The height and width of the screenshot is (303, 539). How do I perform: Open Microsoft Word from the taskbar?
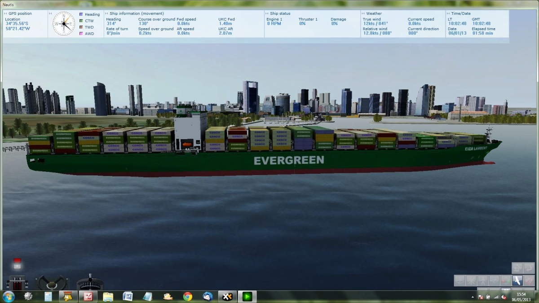coord(128,296)
